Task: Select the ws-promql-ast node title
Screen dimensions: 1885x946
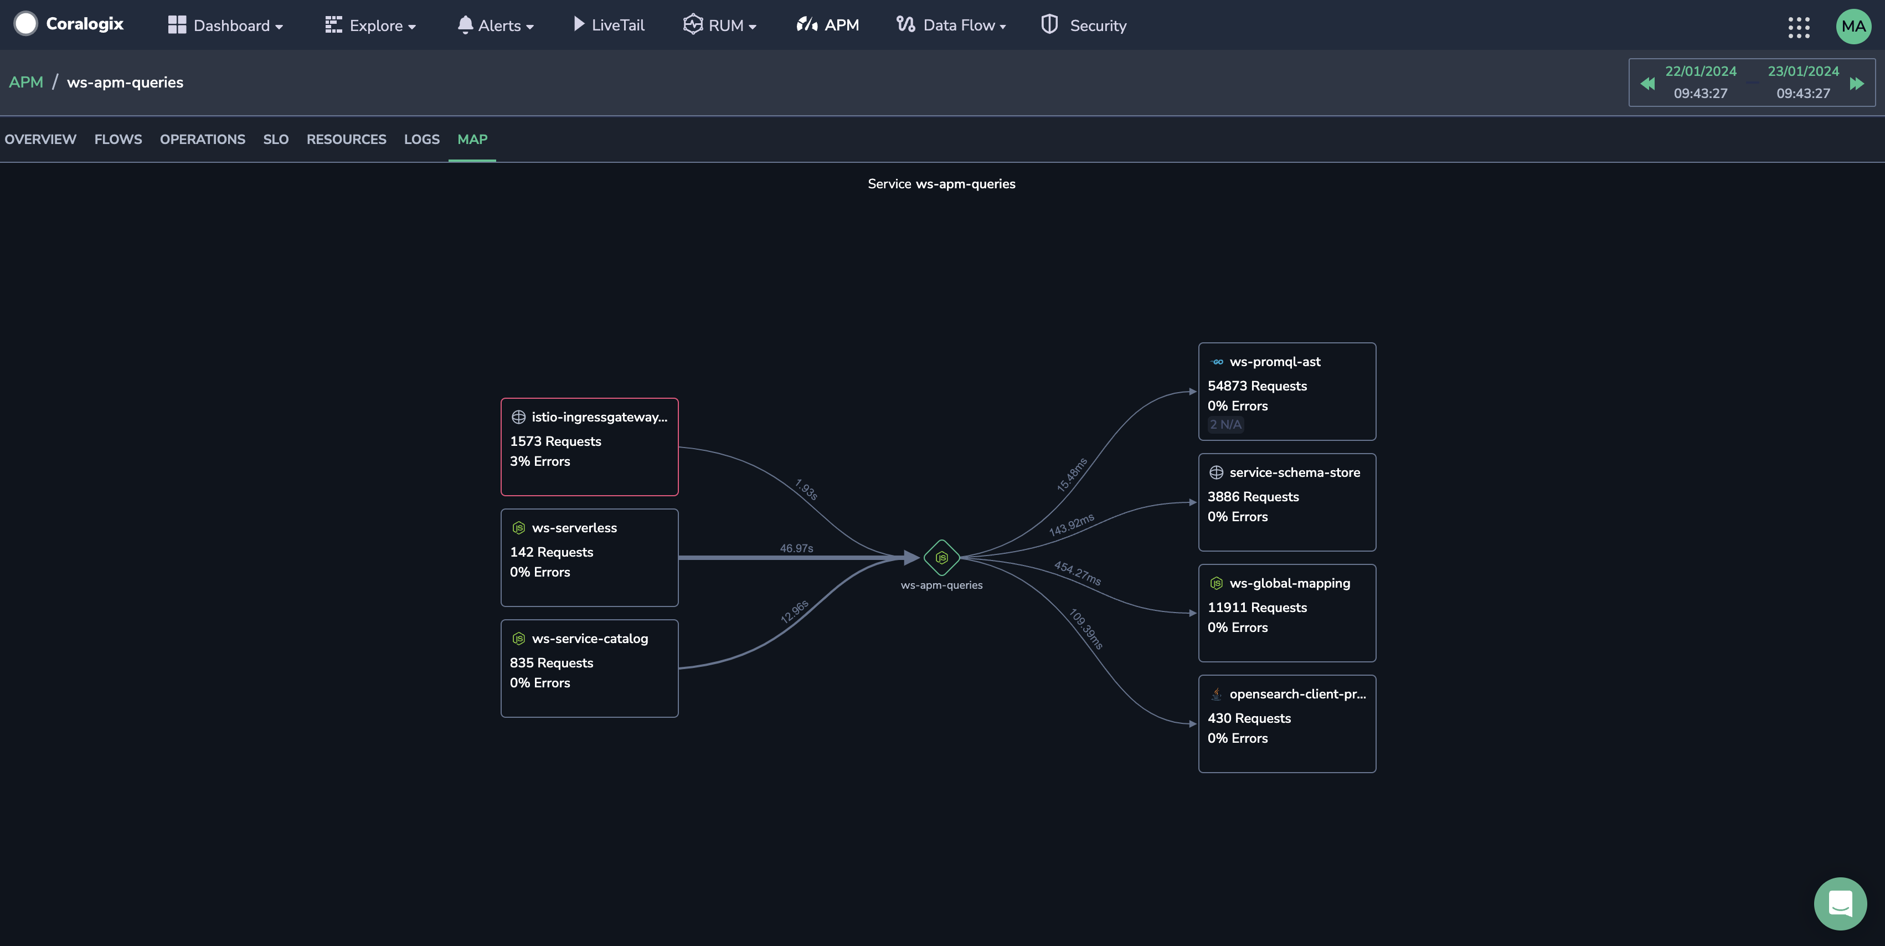Action: tap(1275, 362)
